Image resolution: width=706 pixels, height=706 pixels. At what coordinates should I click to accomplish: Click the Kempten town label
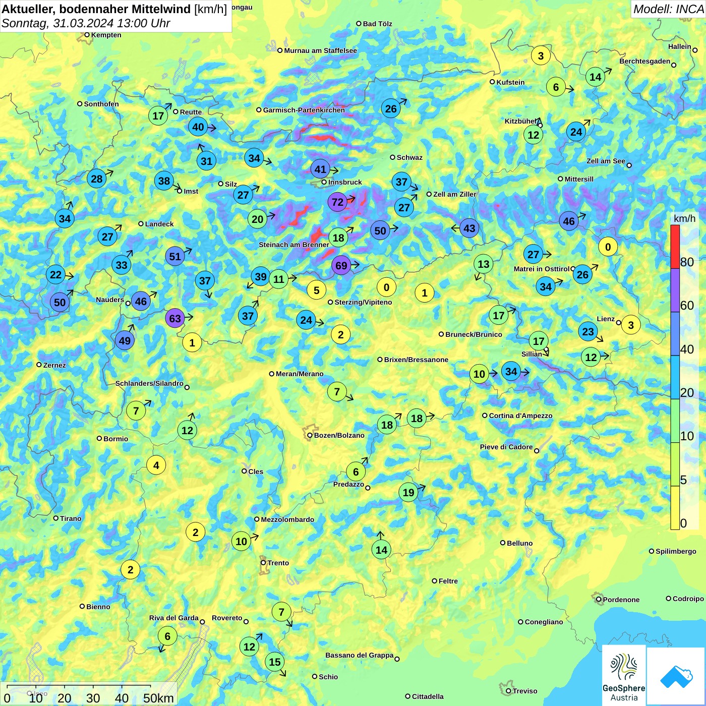[x=106, y=35]
